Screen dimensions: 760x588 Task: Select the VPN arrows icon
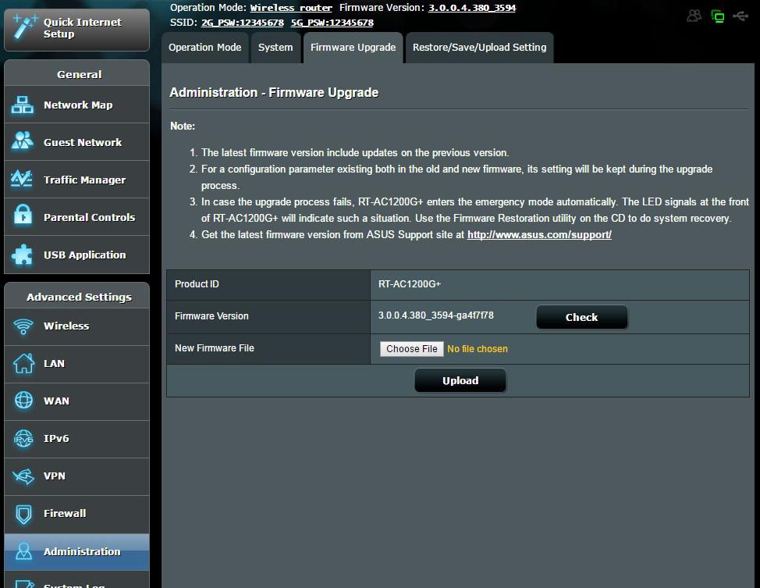click(x=23, y=476)
